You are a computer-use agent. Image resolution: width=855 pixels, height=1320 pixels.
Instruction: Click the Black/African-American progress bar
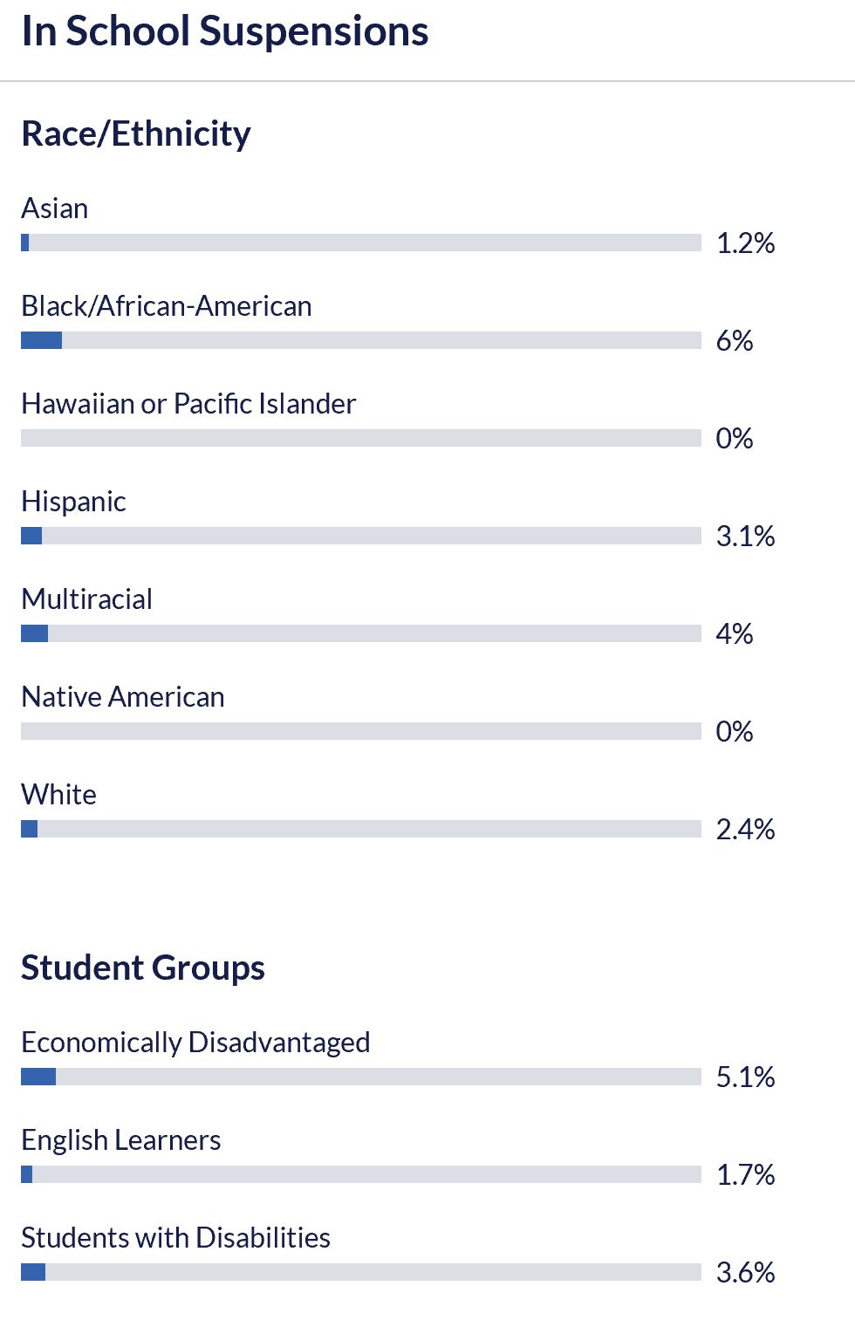point(361,340)
